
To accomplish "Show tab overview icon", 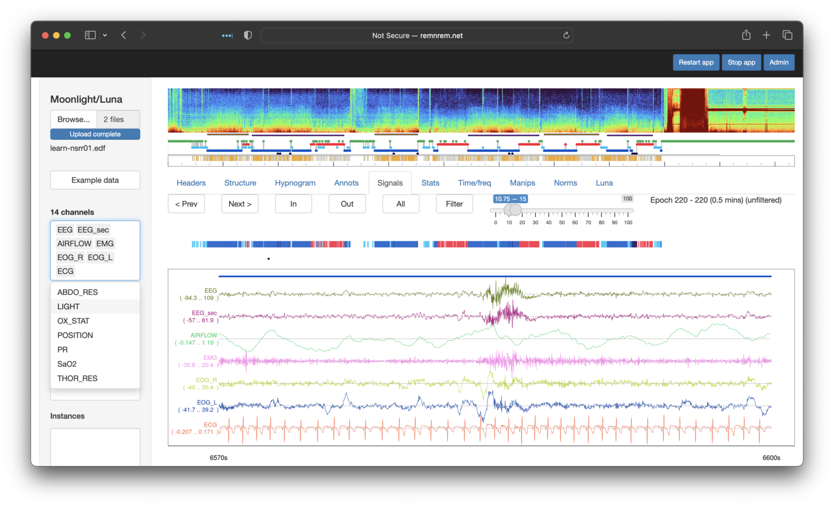I will (x=787, y=35).
